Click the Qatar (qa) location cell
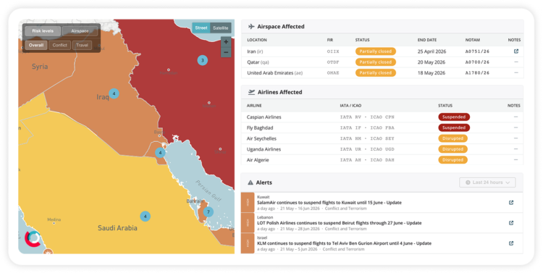Image resolution: width=543 pixels, height=273 pixels. (x=258, y=62)
